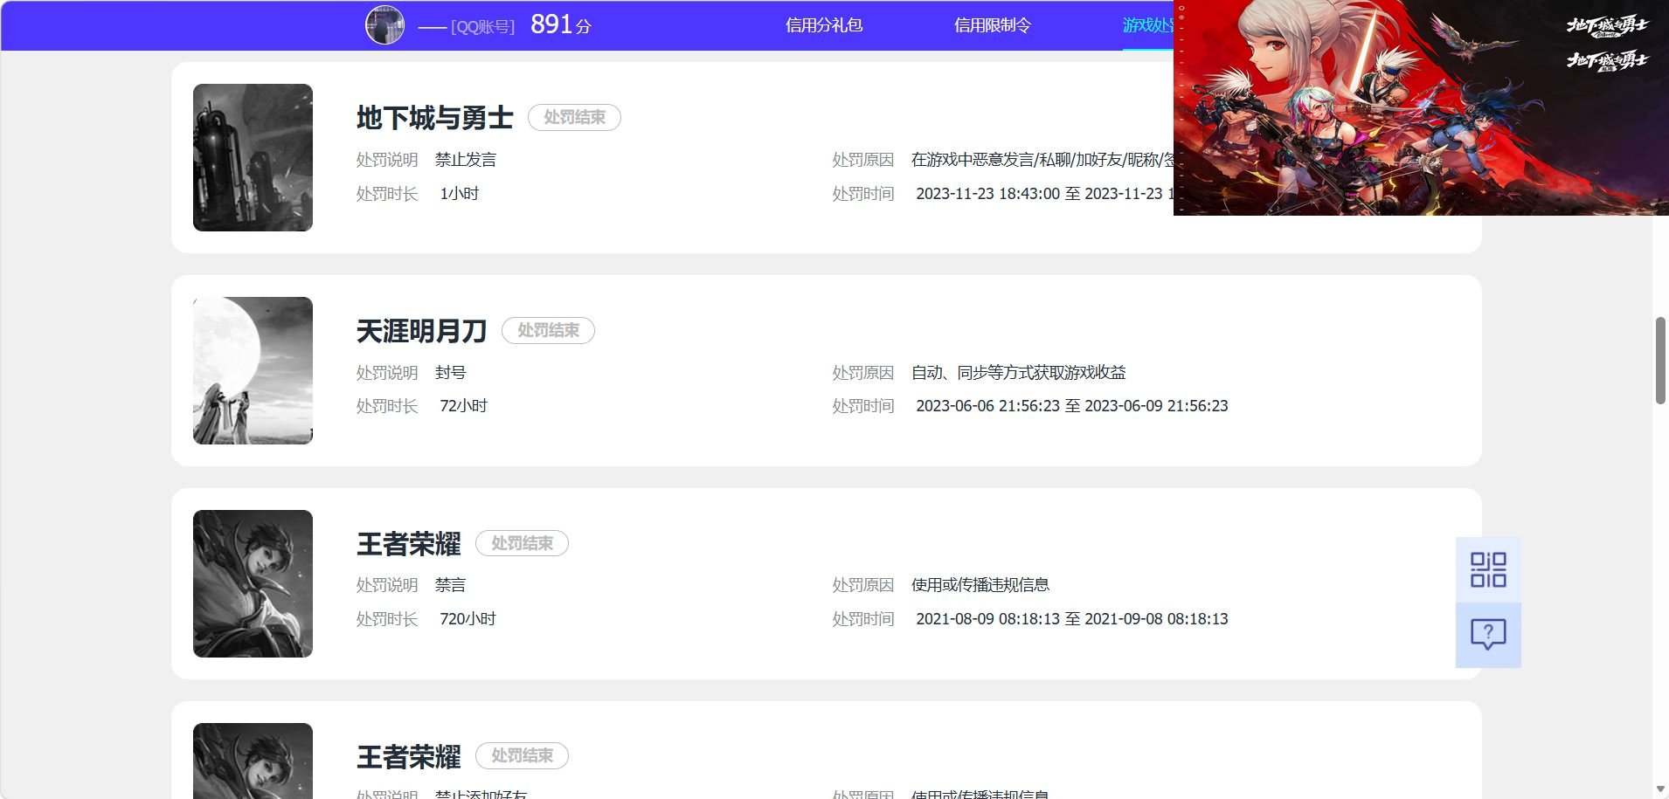The image size is (1669, 799).
Task: Click the scrollbar down arrow
Action: tap(1660, 789)
